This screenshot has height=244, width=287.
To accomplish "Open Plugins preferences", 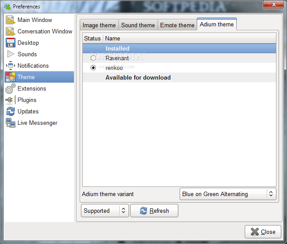I will (x=39, y=100).
